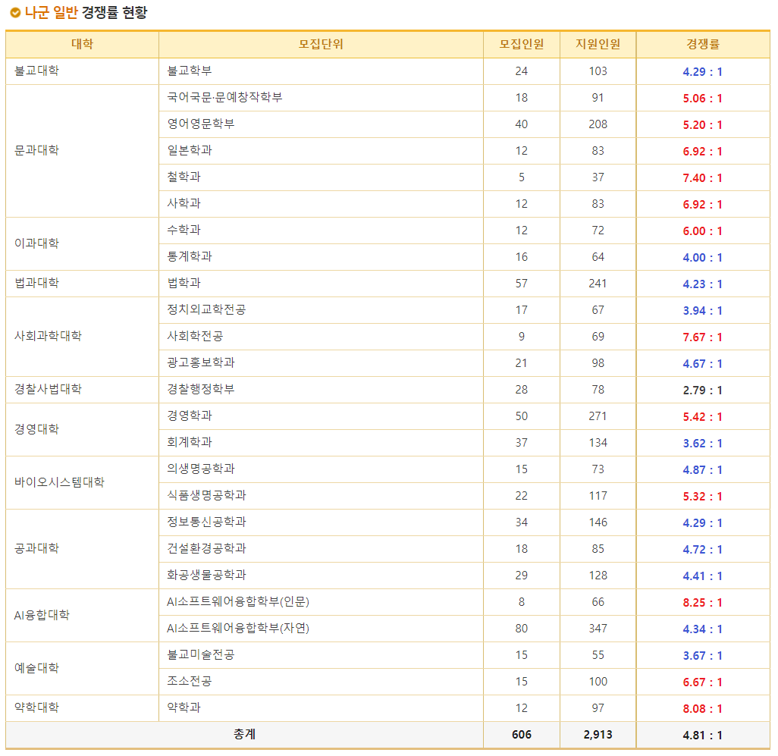This screenshot has height=756, width=778.
Task: Select the 문과대학 cell
Action: (x=36, y=150)
